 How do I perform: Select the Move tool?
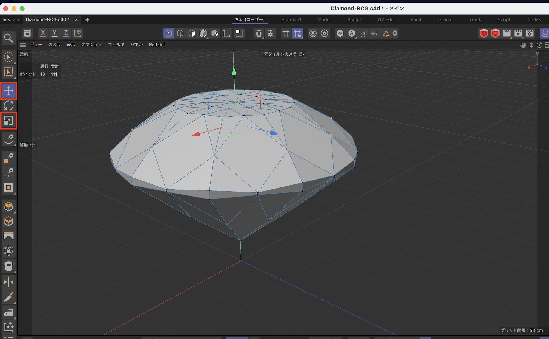9,91
